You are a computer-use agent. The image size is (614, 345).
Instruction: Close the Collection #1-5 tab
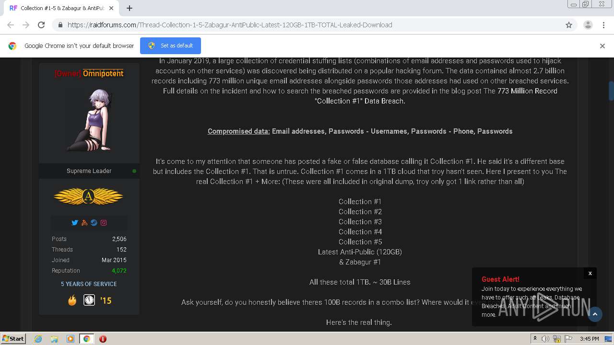pos(112,8)
